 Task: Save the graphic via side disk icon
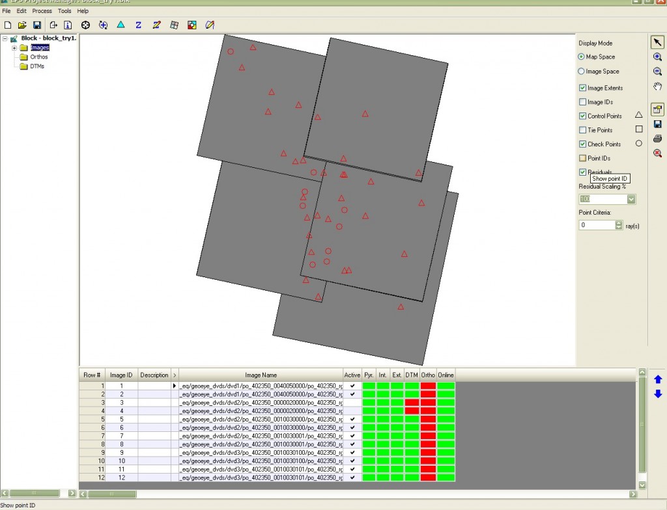[x=657, y=124]
